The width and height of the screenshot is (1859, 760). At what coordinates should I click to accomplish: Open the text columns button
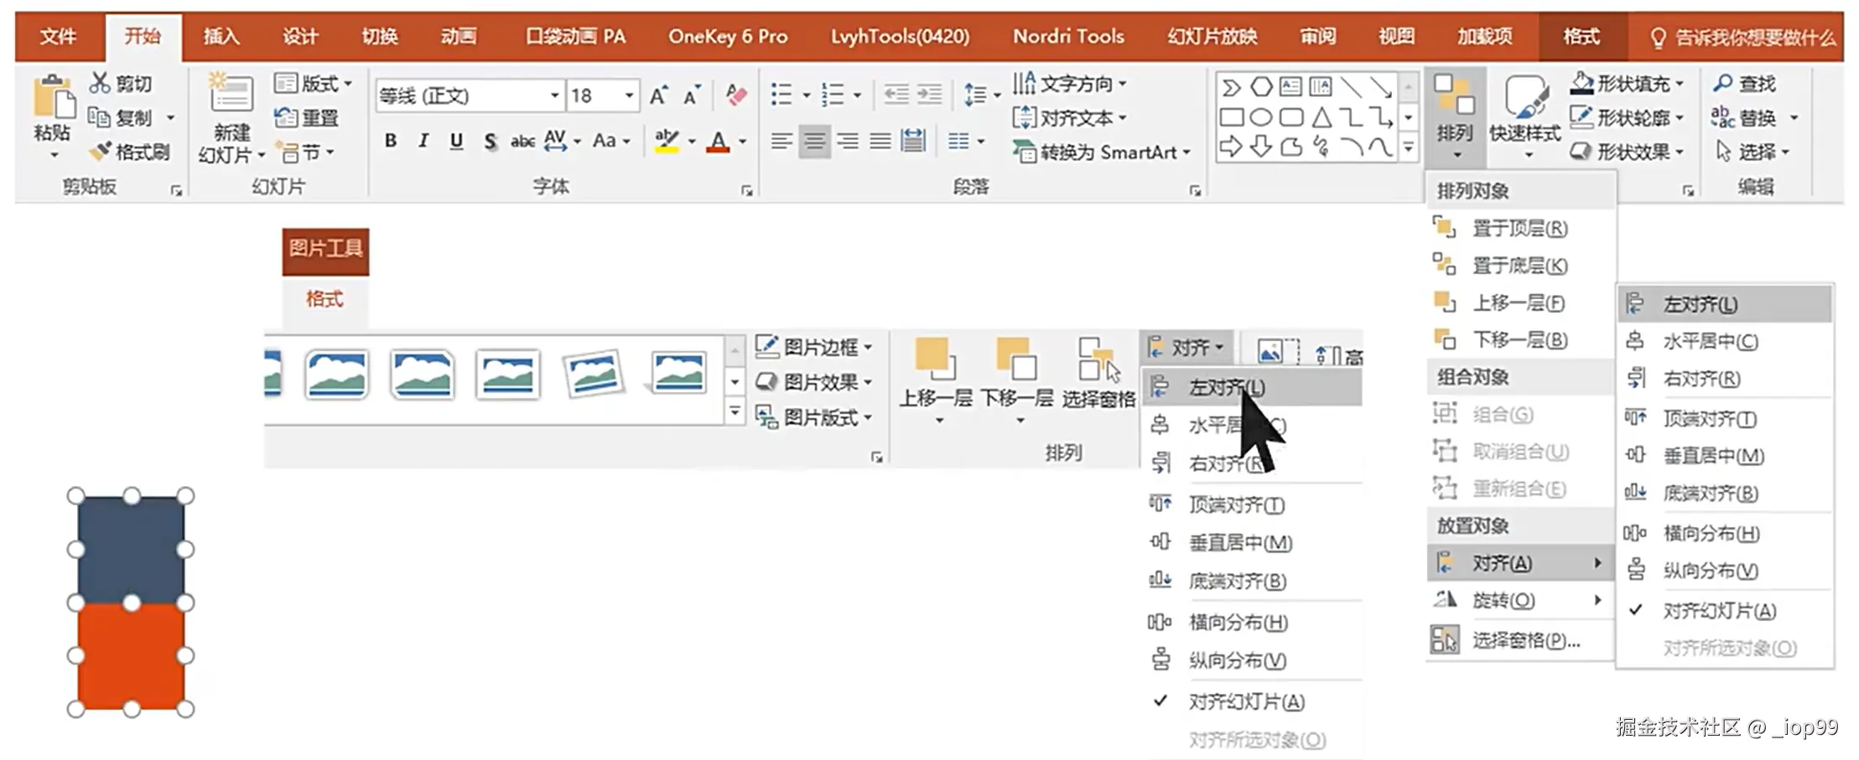click(958, 141)
